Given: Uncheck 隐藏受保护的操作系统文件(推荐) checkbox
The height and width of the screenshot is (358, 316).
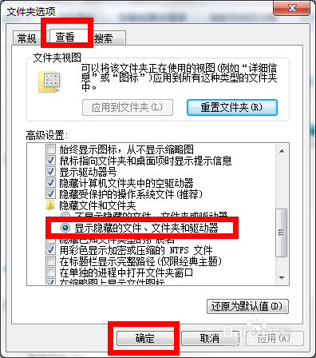Looking at the screenshot, I should click(x=50, y=194).
